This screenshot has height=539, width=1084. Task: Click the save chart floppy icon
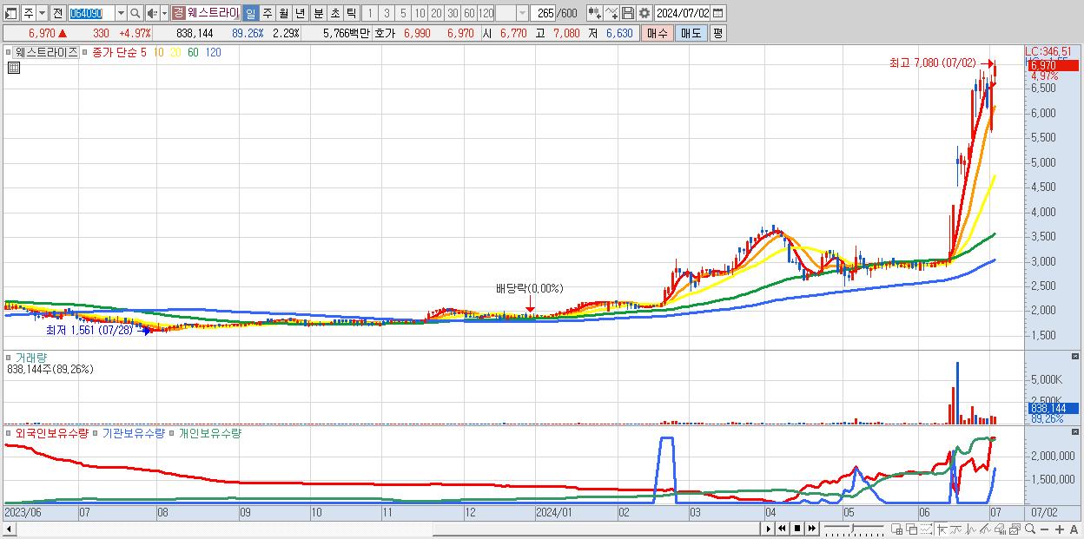(628, 13)
